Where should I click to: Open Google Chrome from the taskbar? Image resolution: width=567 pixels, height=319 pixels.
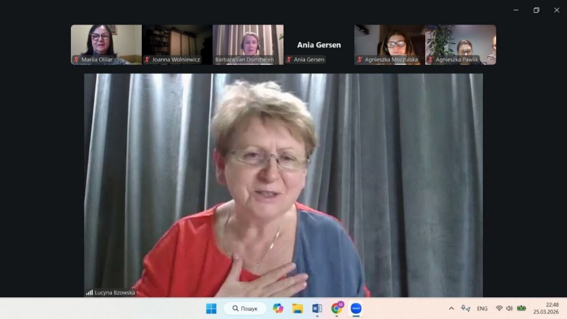[336, 309]
